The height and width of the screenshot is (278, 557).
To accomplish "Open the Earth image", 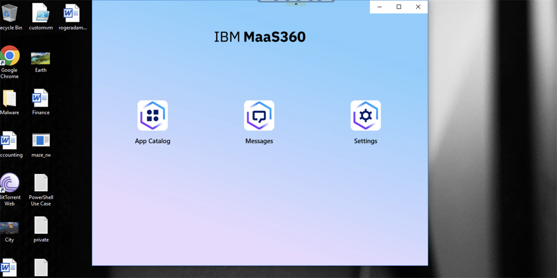I will coord(40,56).
